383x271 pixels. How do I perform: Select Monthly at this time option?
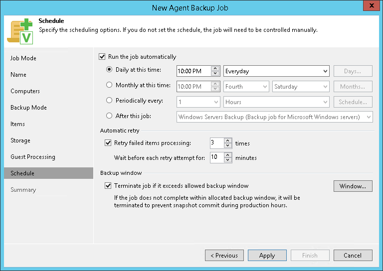tap(110, 85)
